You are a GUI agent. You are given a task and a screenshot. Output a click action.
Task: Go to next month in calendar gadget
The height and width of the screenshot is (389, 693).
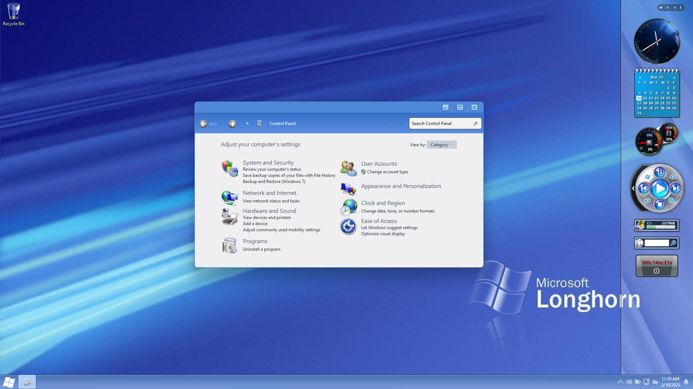point(674,78)
